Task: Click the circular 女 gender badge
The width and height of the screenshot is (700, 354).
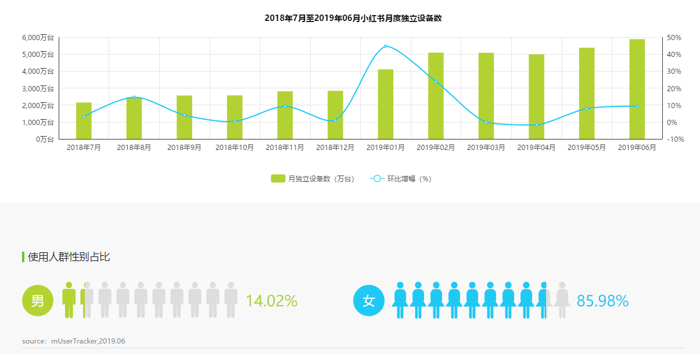Action: pos(369,301)
